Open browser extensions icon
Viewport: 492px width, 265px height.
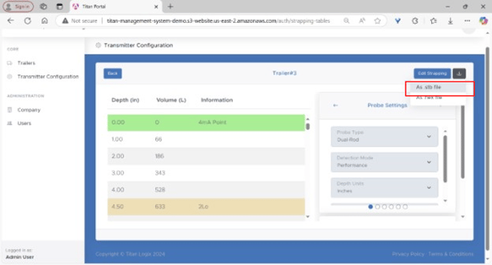(415, 21)
